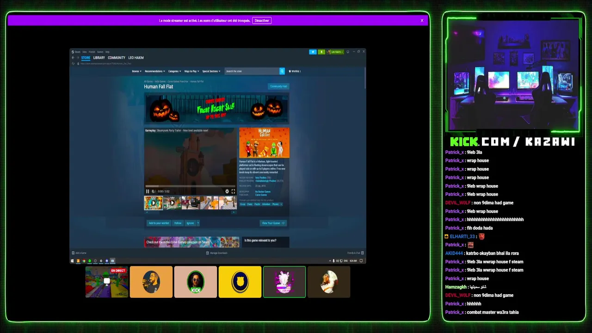Click the Fright Night Sale banner
The width and height of the screenshot is (592, 333).
216,109
